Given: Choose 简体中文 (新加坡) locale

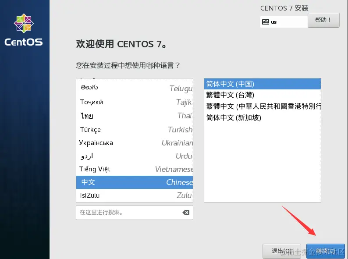Looking at the screenshot, I should tap(263, 117).
